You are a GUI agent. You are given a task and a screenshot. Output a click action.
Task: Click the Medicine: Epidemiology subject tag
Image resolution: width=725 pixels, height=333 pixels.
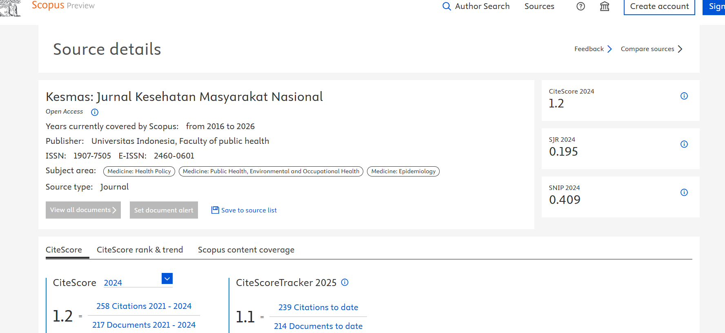tap(403, 171)
